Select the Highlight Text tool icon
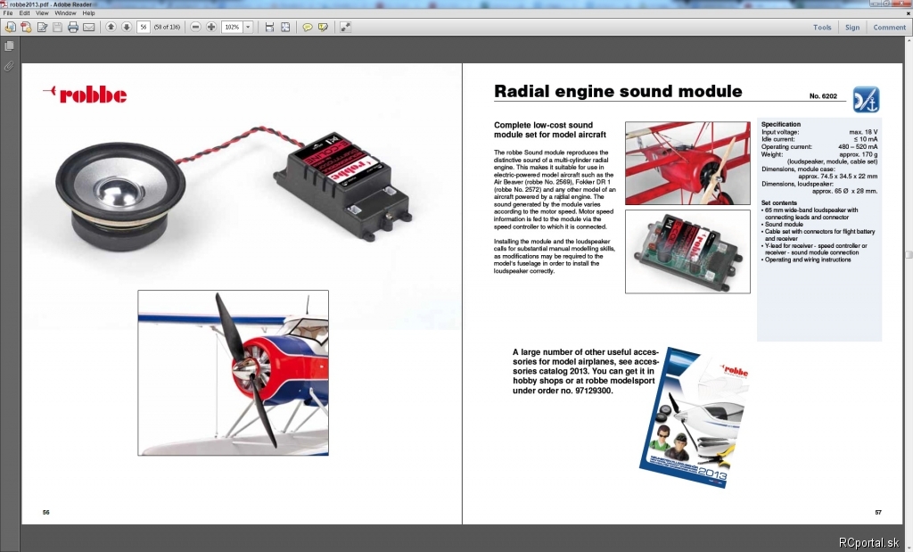Image resolution: width=913 pixels, height=552 pixels. pyautogui.click(x=323, y=27)
